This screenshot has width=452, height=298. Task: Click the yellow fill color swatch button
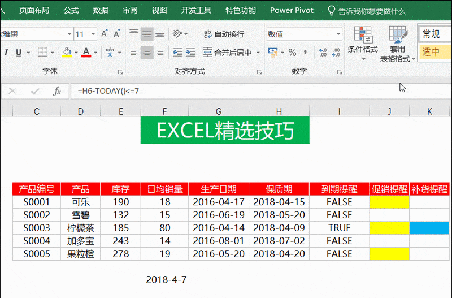tap(67, 53)
